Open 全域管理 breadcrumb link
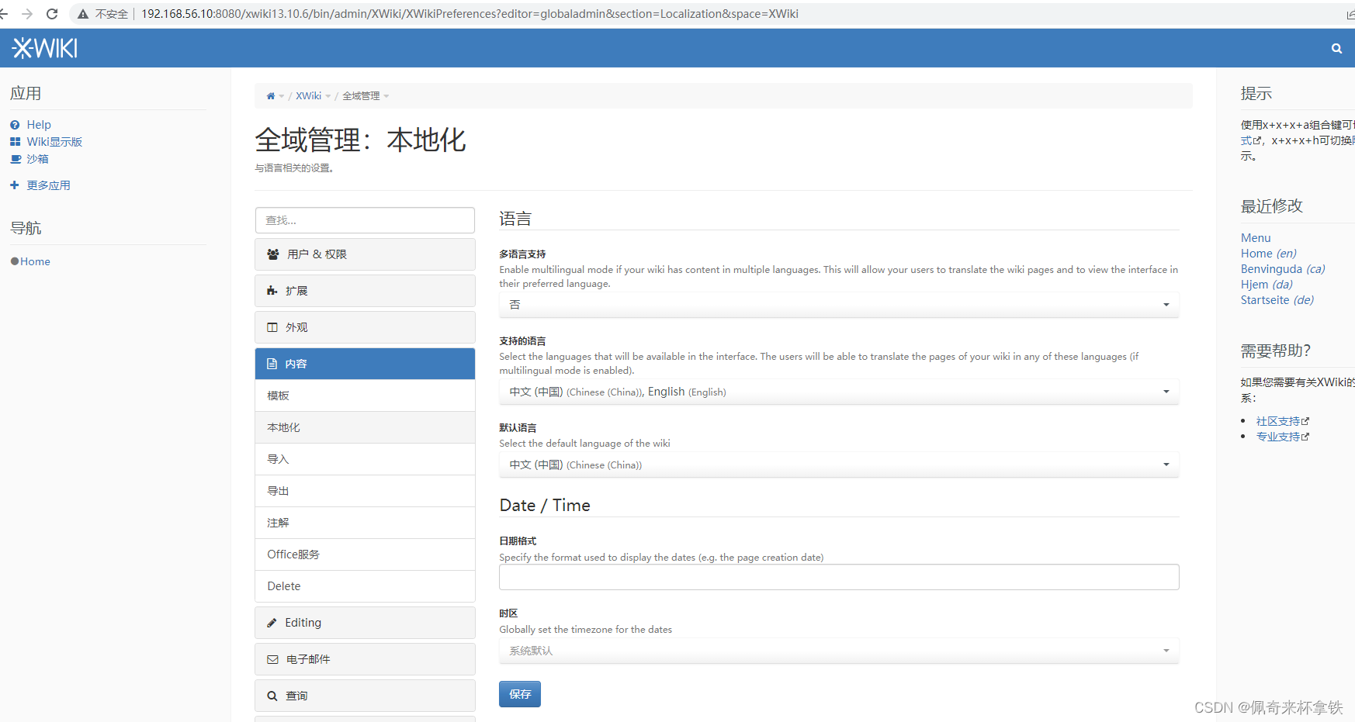Image resolution: width=1355 pixels, height=722 pixels. coord(361,96)
